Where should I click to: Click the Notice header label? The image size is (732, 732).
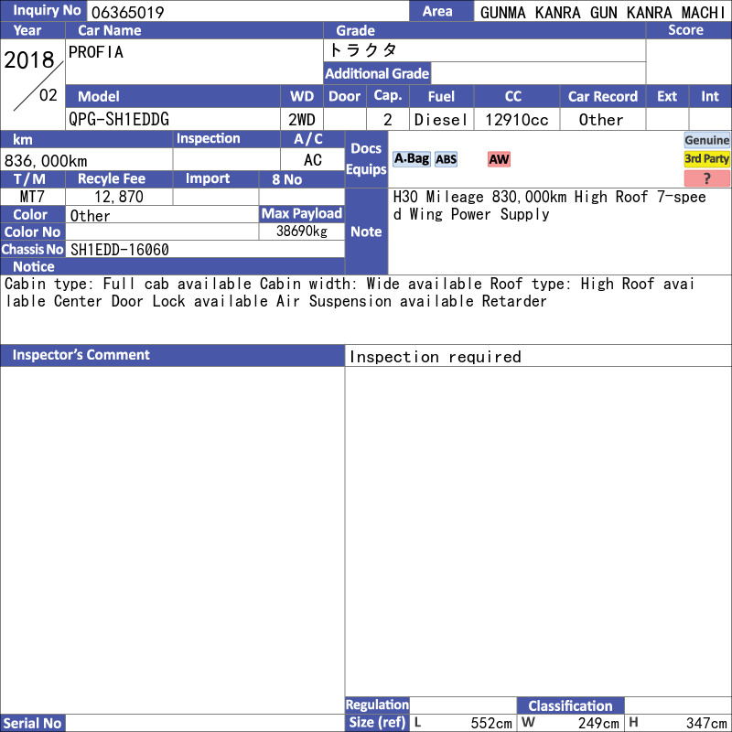point(172,266)
